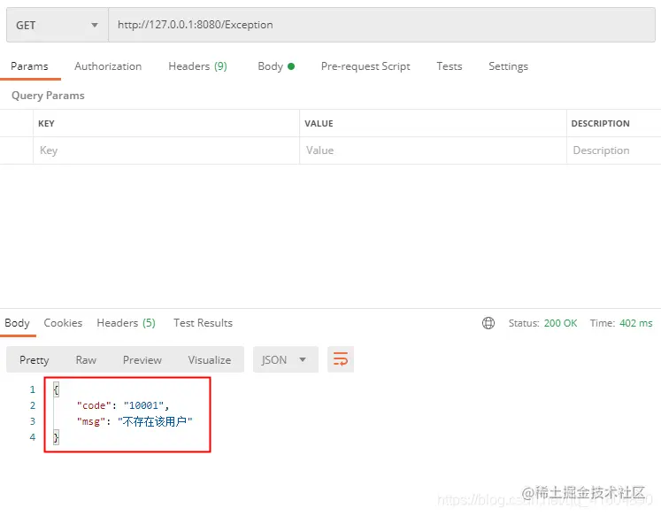Toggle the line wrap icon

(x=341, y=359)
